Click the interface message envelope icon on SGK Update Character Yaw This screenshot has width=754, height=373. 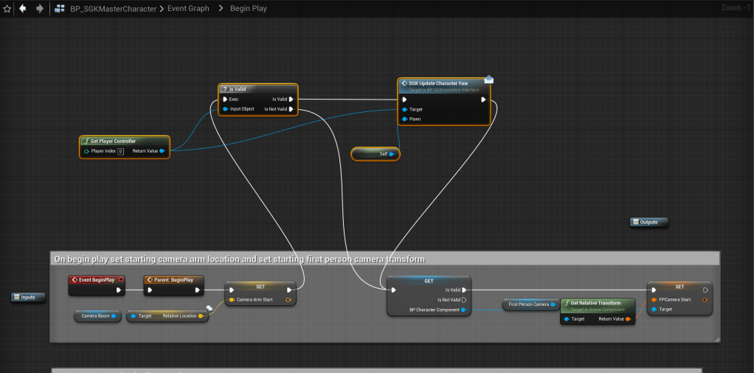(488, 79)
